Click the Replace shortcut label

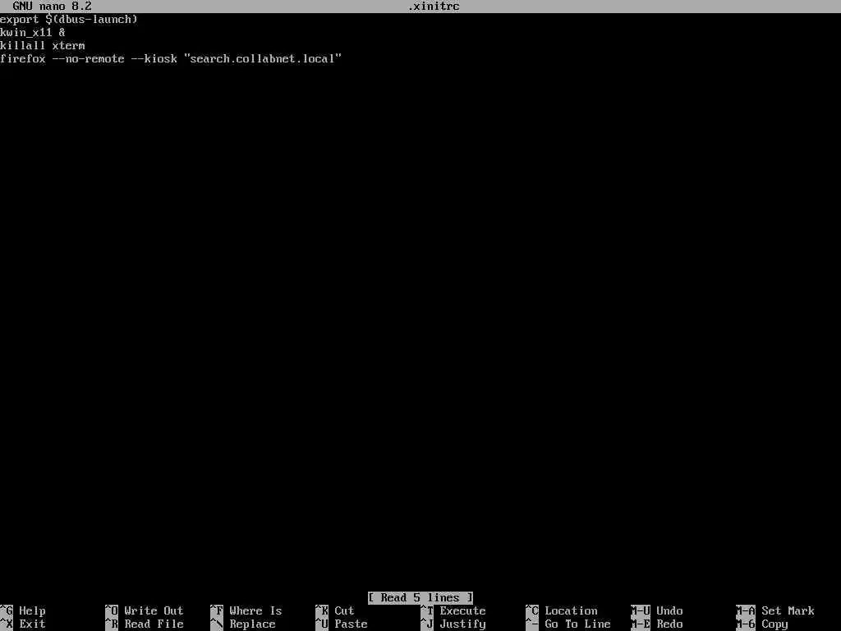pos(252,624)
